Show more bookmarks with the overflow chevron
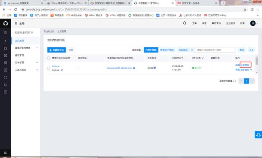Screen dimensions: 262x158 click(258, 16)
